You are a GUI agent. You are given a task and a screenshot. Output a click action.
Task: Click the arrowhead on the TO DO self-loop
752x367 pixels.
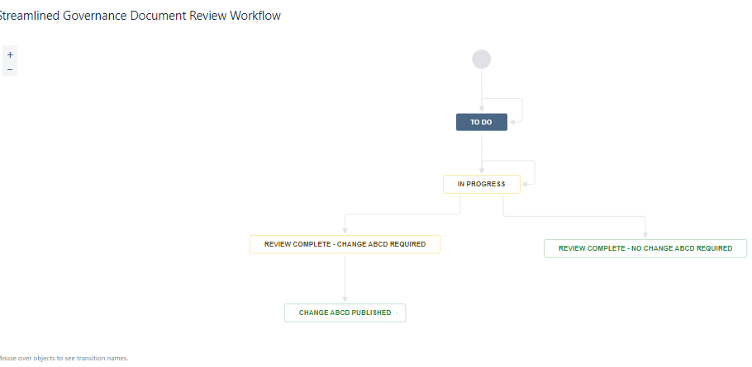click(513, 122)
